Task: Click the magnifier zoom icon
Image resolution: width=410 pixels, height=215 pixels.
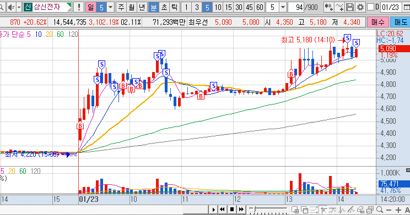Action: pos(379,210)
